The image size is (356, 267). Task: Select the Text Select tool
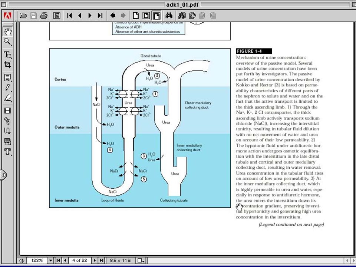(7, 55)
